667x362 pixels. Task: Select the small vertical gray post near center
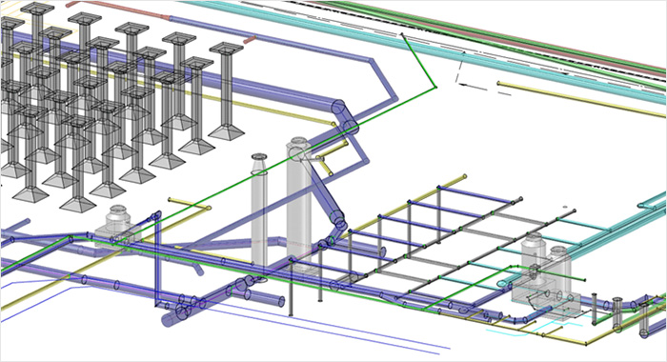(x=292, y=287)
